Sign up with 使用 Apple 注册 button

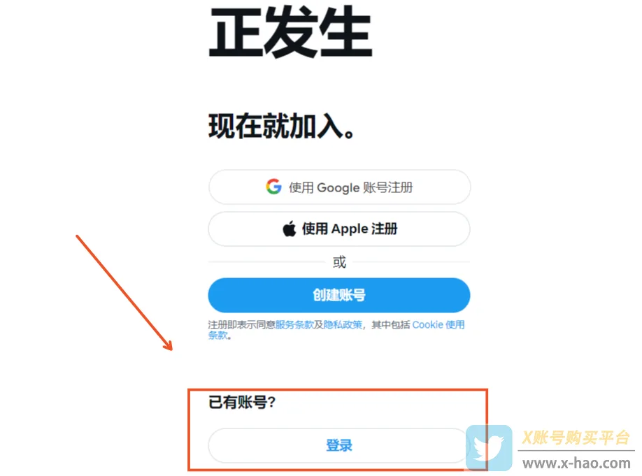coord(339,229)
